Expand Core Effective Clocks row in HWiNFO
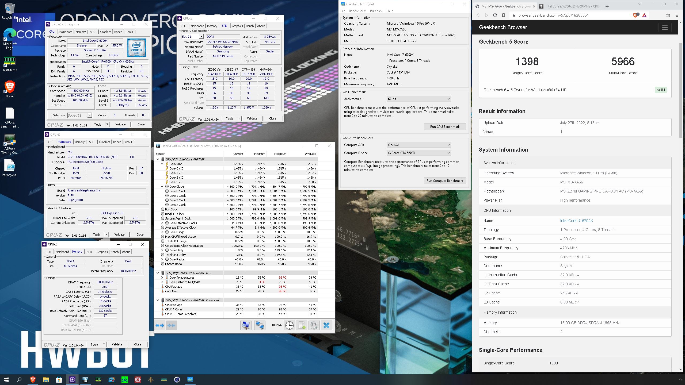685x385 pixels. coord(162,223)
